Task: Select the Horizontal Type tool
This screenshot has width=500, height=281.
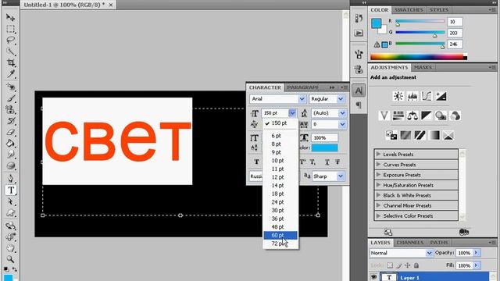Action: coord(10,190)
